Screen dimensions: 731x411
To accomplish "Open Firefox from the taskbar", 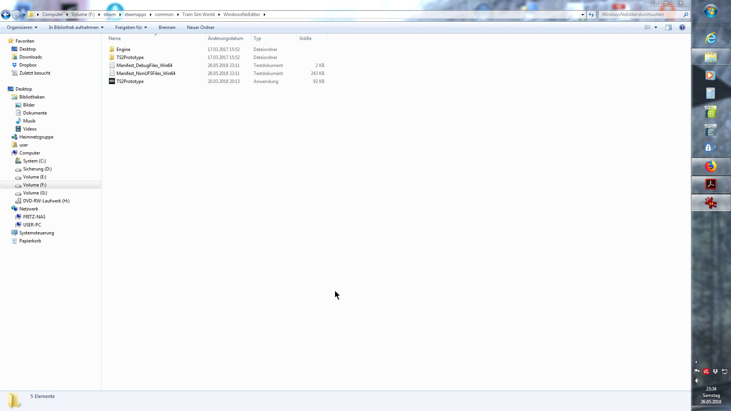I will (710, 167).
